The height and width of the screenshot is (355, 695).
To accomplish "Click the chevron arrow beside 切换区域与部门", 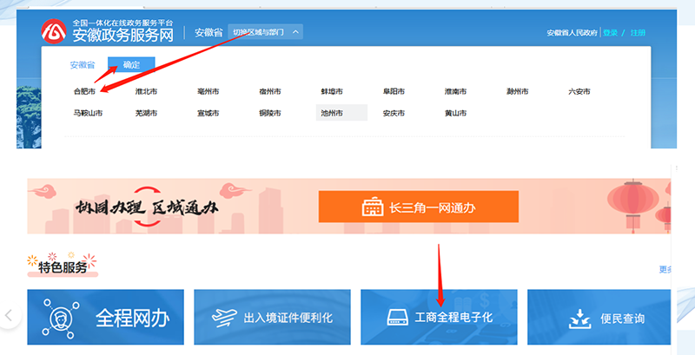I will pos(295,32).
